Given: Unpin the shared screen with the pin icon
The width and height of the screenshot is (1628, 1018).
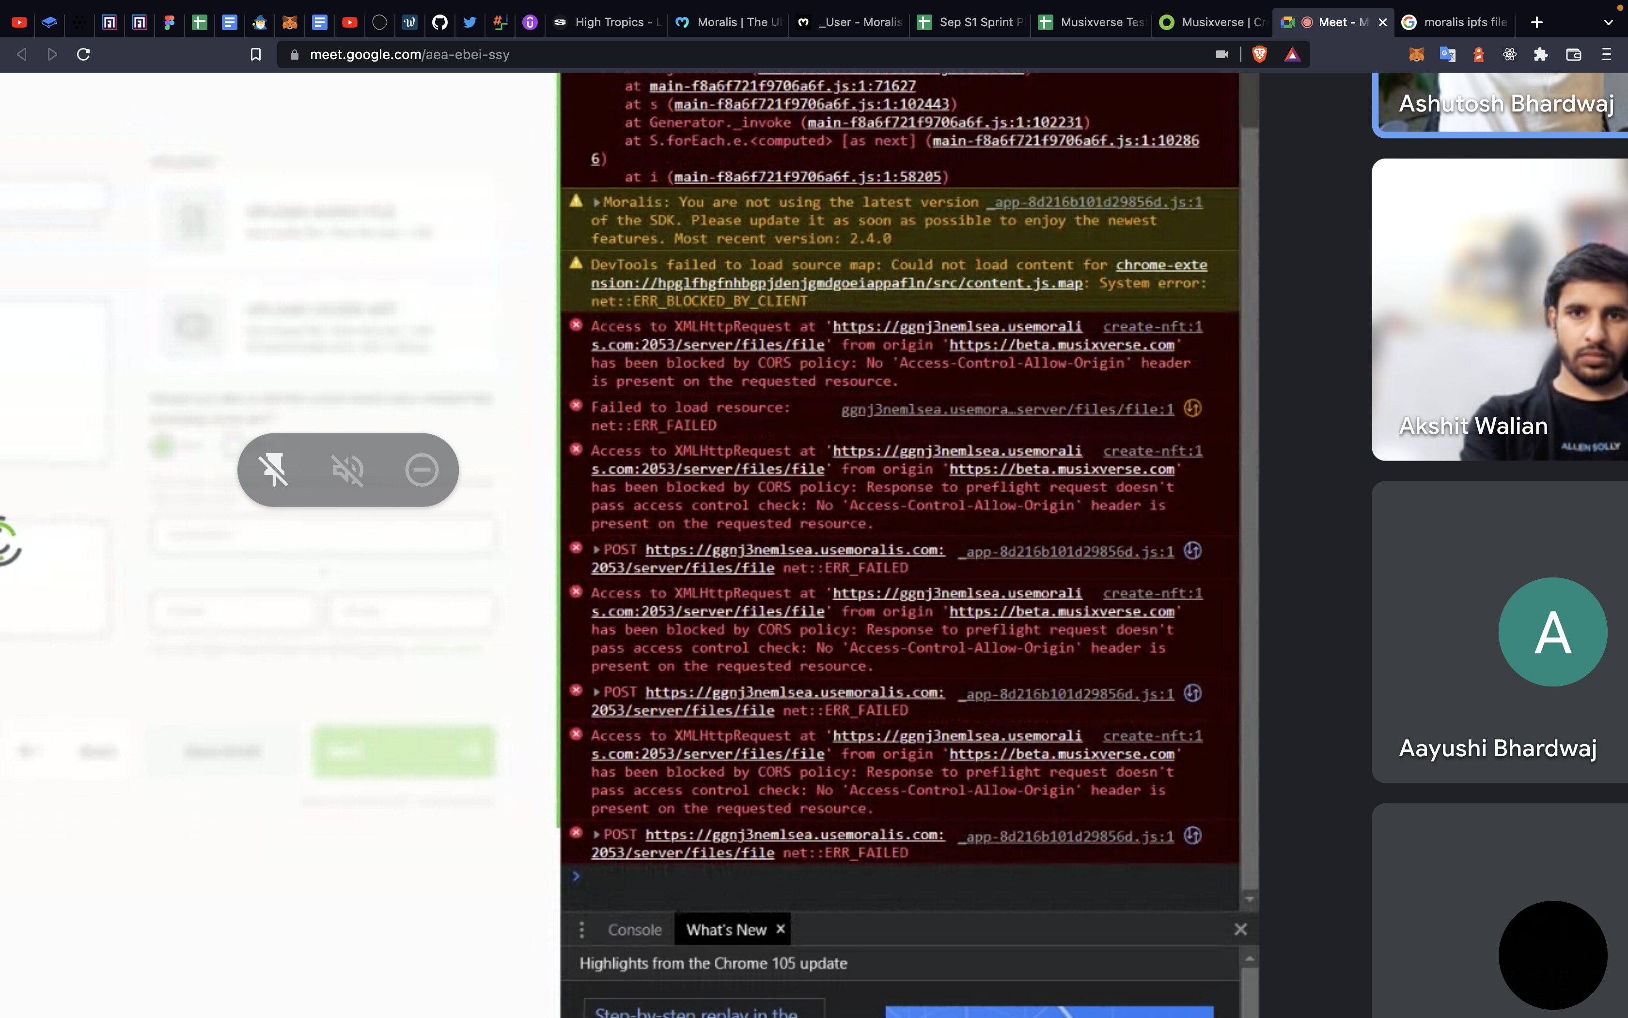Looking at the screenshot, I should (x=274, y=469).
